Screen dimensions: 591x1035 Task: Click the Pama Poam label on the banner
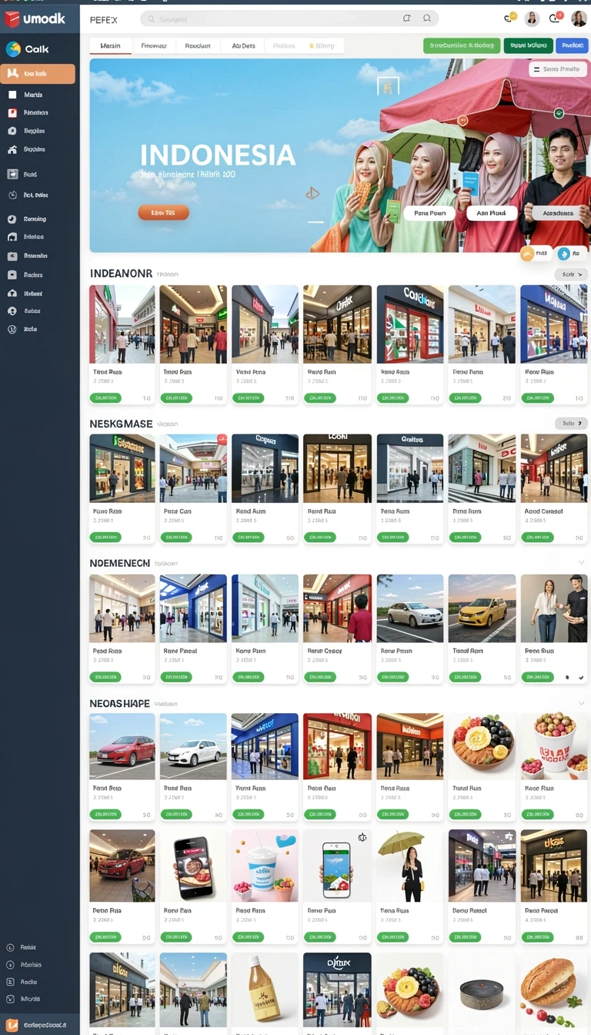[429, 213]
